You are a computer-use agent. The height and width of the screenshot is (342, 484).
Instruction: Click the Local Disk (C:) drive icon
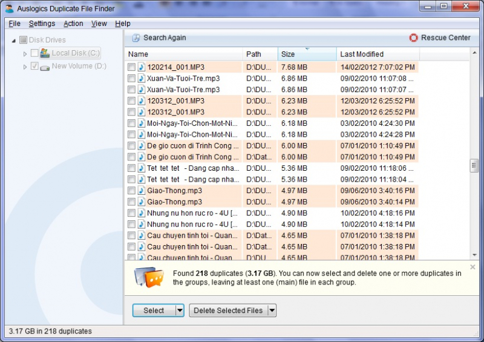click(45, 53)
